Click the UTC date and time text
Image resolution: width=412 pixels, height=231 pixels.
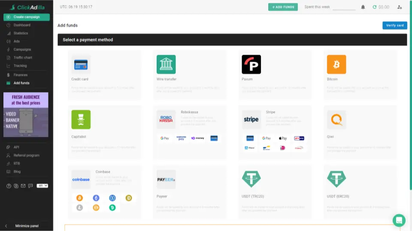(76, 7)
